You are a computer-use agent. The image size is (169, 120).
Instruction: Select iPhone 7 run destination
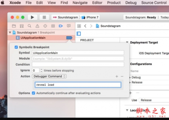[x=90, y=17]
